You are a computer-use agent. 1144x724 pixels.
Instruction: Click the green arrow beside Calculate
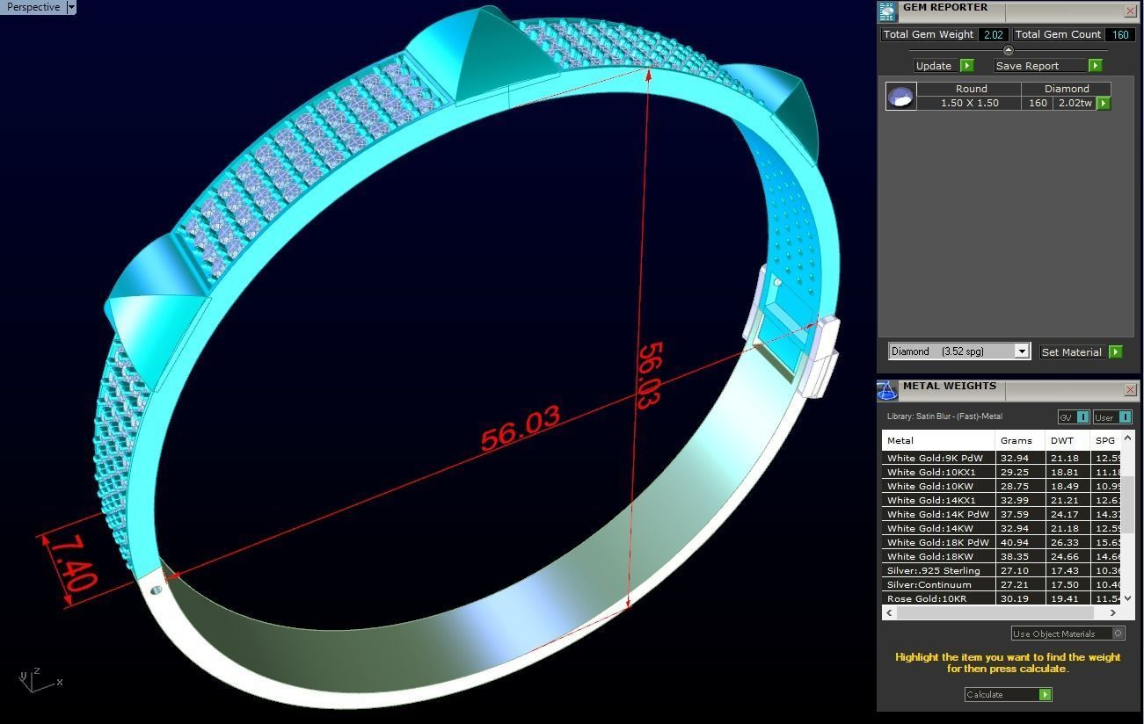pos(1045,694)
